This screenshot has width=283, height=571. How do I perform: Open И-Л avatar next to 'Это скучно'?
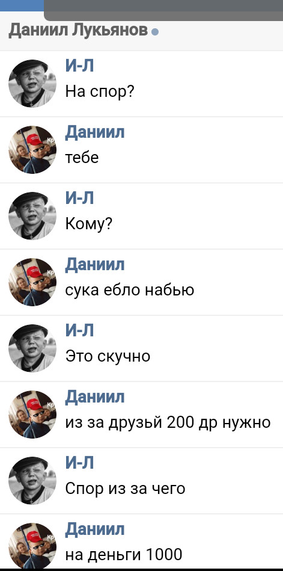pyautogui.click(x=32, y=348)
